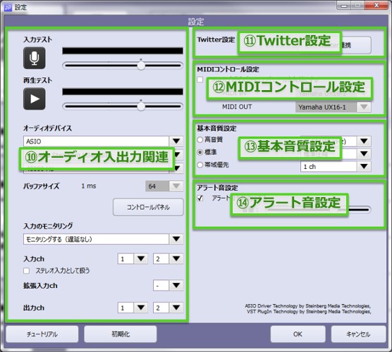Open the ASIO audio device dropdown
Image resolution: width=392 pixels, height=352 pixels.
tap(103, 142)
